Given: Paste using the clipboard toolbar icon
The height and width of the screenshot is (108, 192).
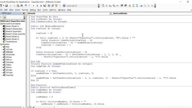Looking at the screenshot, I should click(x=18, y=6).
